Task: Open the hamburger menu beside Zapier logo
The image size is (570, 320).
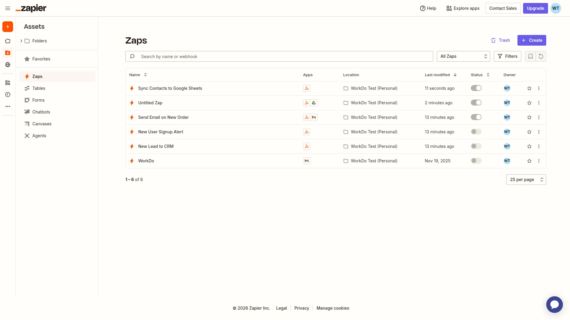Action: coord(8,8)
